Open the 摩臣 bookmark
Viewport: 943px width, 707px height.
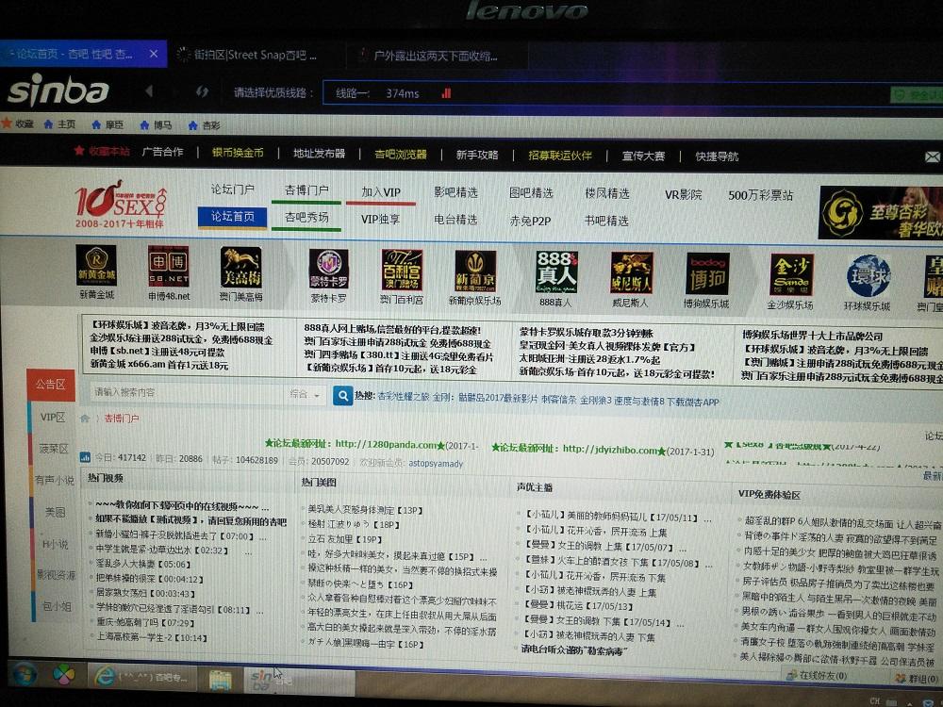click(x=108, y=124)
